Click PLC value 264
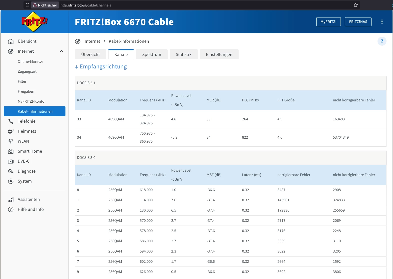Image resolution: width=393 pixels, height=279 pixels. point(245,119)
